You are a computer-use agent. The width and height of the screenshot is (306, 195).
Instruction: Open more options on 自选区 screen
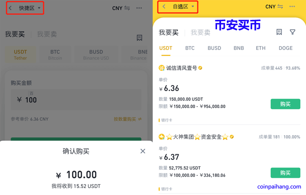click(292, 7)
